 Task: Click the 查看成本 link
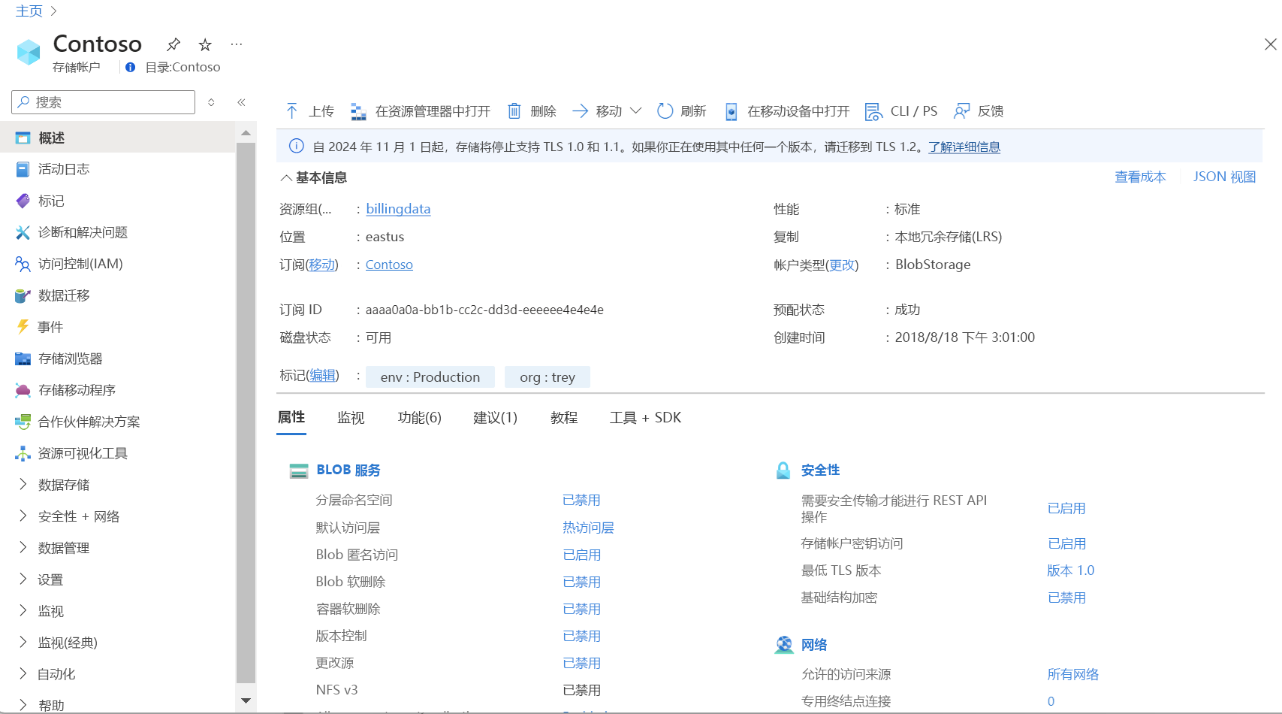pos(1140,177)
